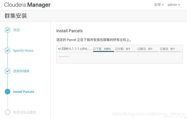Click the checkmark circle beside 选择存储库
Screen dimensions: 187x119
click(x=7, y=71)
